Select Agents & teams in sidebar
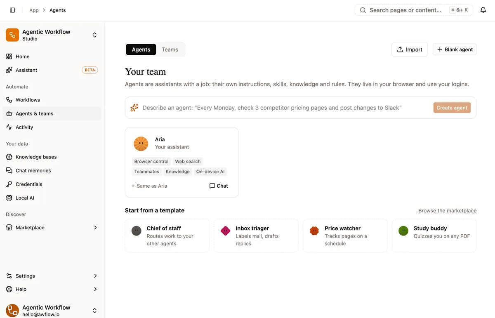 (52, 113)
